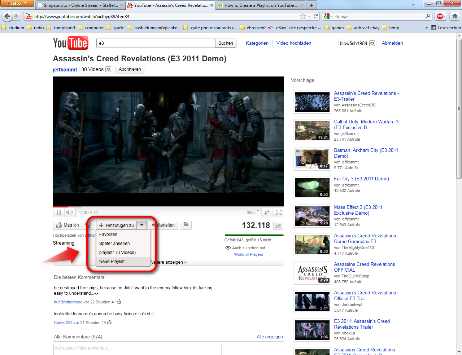
Task: Open the YouTube home page logo
Action: [71, 43]
